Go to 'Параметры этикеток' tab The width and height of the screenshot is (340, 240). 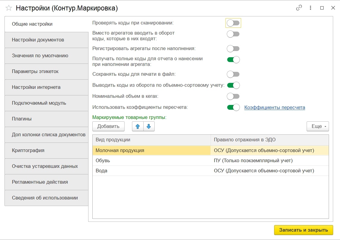pyautogui.click(x=46, y=72)
